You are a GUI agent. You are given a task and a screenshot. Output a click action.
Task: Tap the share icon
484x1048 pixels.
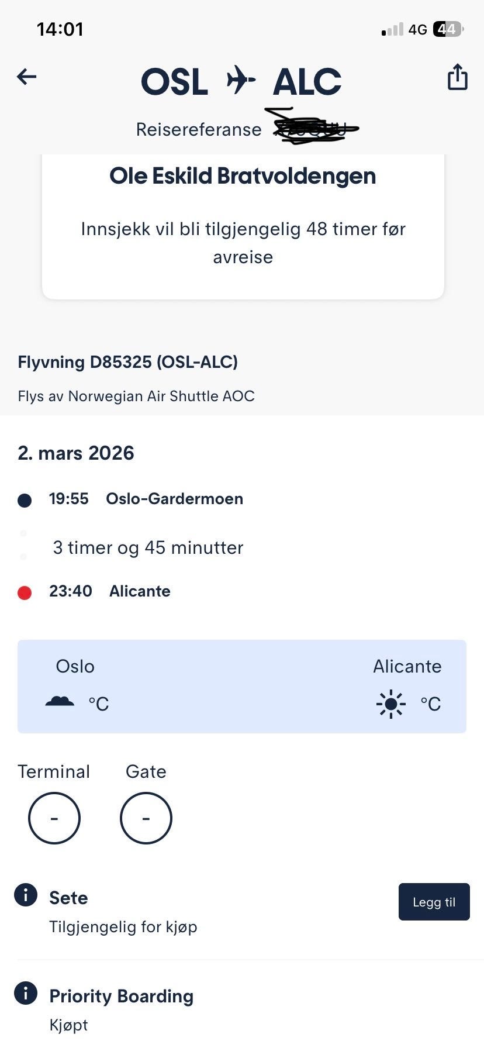click(457, 77)
